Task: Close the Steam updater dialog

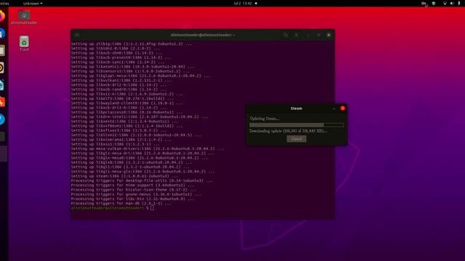Action: 342,108
